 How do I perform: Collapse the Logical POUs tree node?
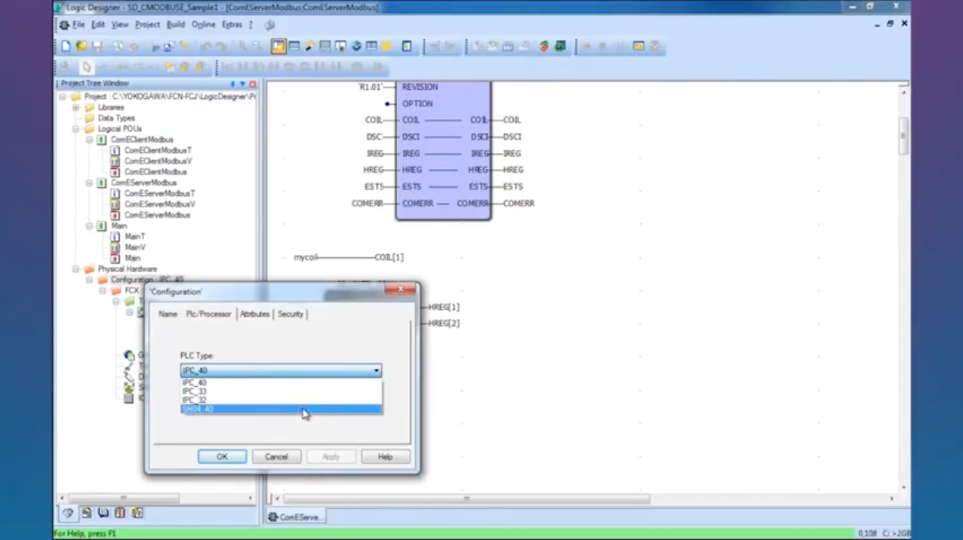74,129
